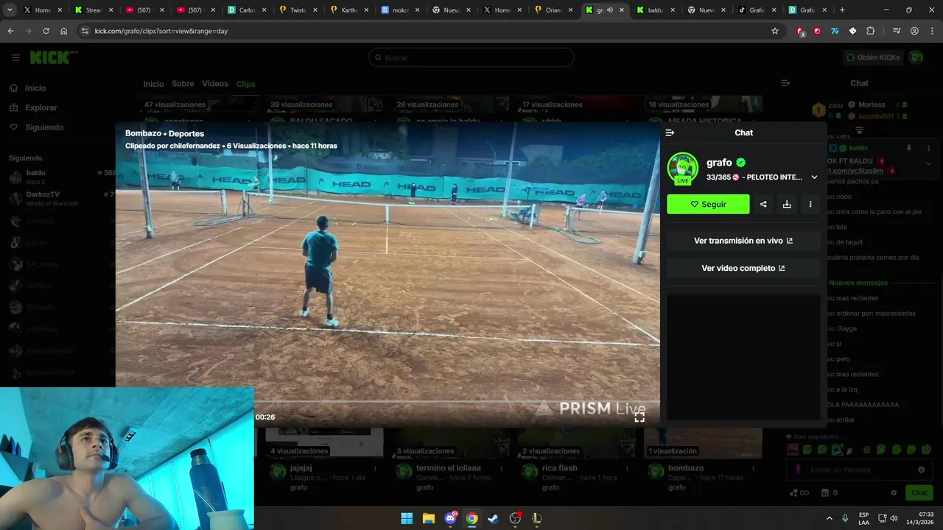Click the Seguir follow button

708,205
